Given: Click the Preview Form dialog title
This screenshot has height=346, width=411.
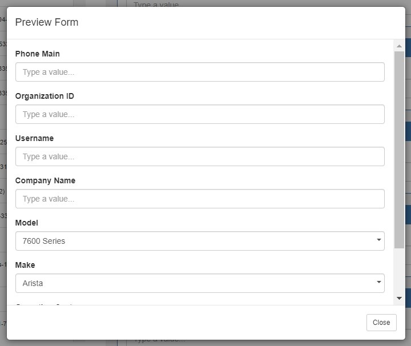Looking at the screenshot, I should click(x=47, y=22).
